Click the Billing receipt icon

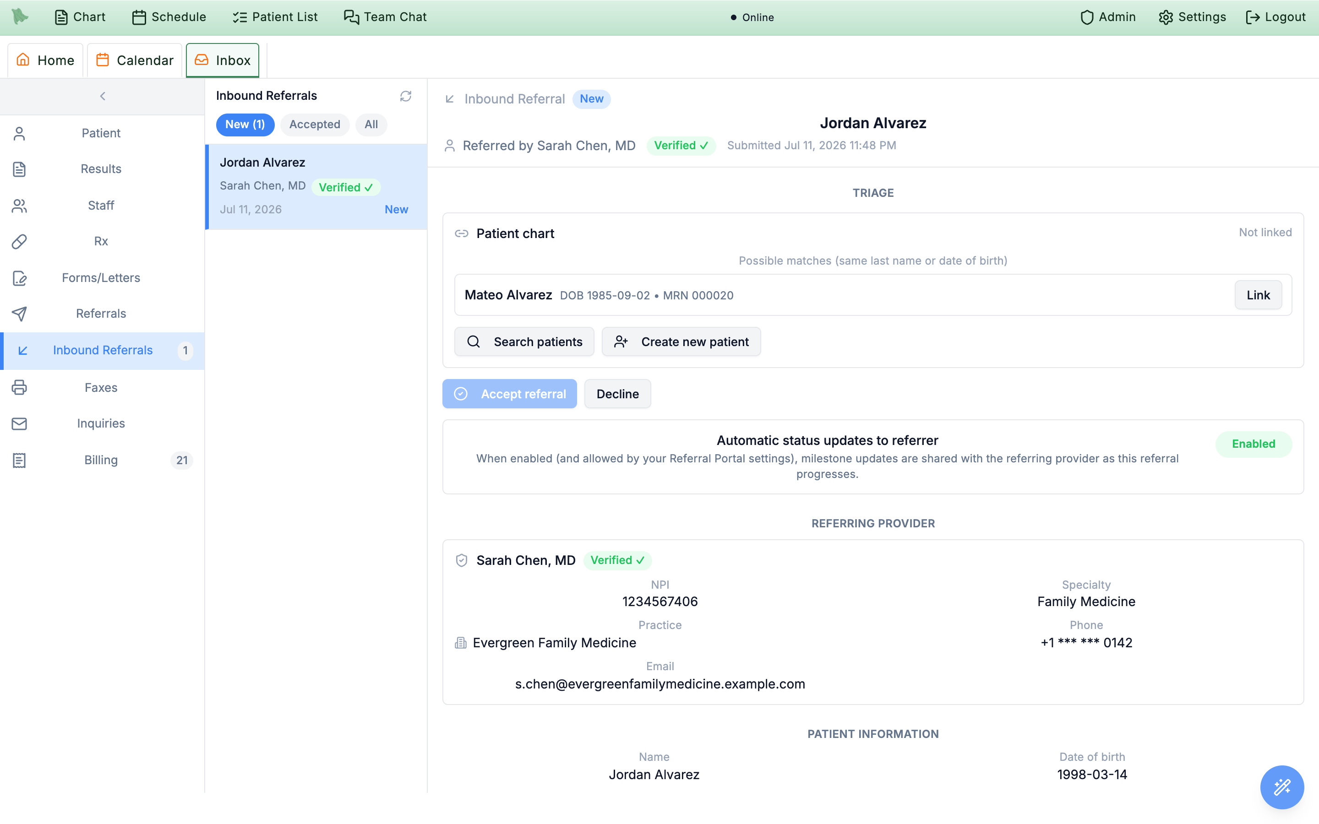coord(20,461)
